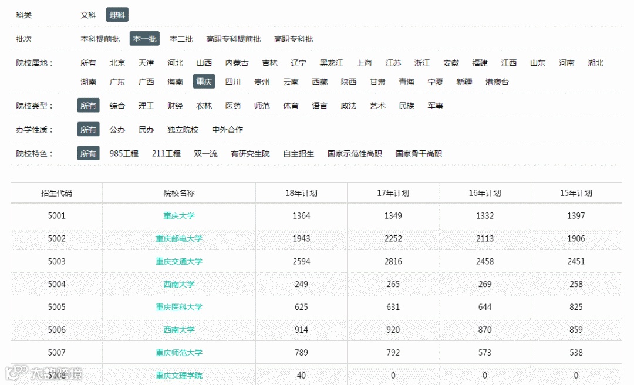Image resolution: width=634 pixels, height=385 pixels.
Task: Filter by 医药 school type
Action: [x=233, y=106]
